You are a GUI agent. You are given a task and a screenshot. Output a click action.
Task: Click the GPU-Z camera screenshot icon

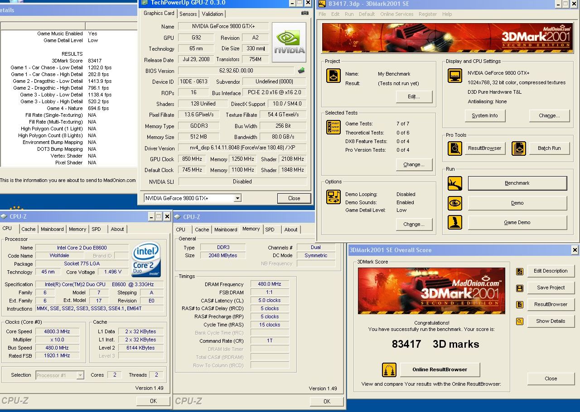[x=305, y=13]
